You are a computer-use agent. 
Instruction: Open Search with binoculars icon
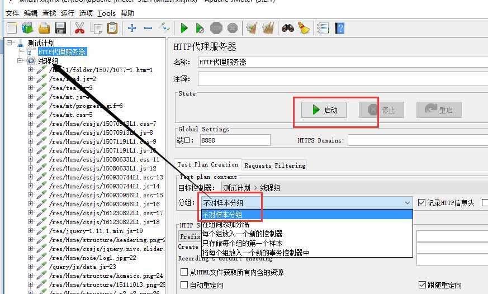point(288,29)
